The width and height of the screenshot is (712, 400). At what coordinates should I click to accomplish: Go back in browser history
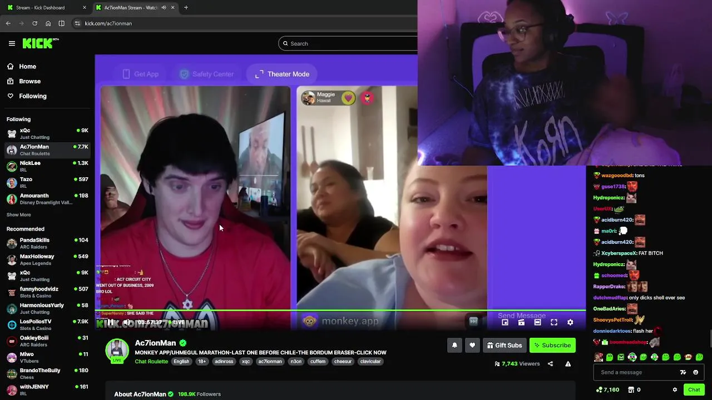(x=8, y=23)
